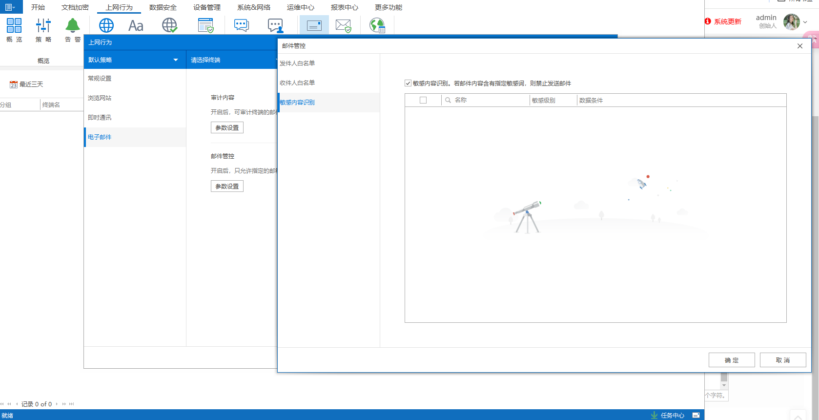Tick the select-all checkbox in table header
Viewport: 819px width, 420px height.
pyautogui.click(x=423, y=100)
